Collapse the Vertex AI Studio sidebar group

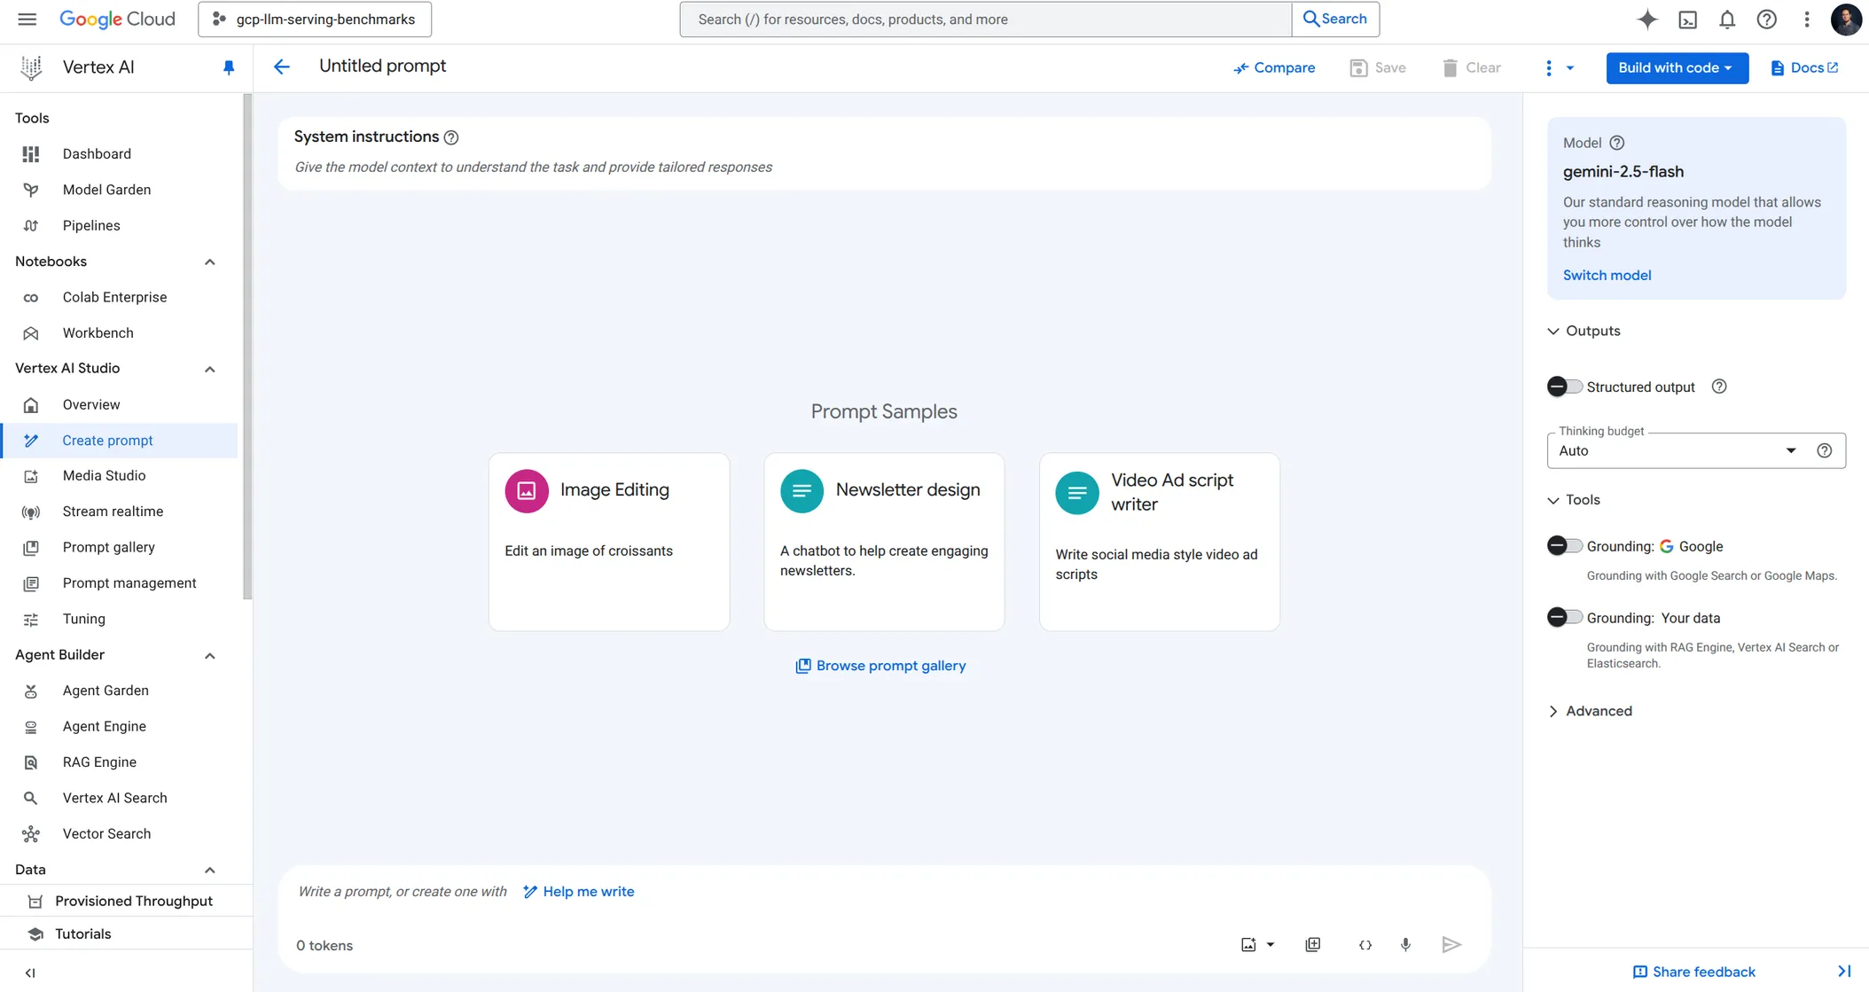(x=210, y=369)
